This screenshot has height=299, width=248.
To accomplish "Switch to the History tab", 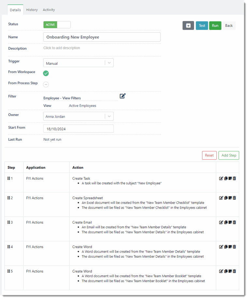I will 32,10.
